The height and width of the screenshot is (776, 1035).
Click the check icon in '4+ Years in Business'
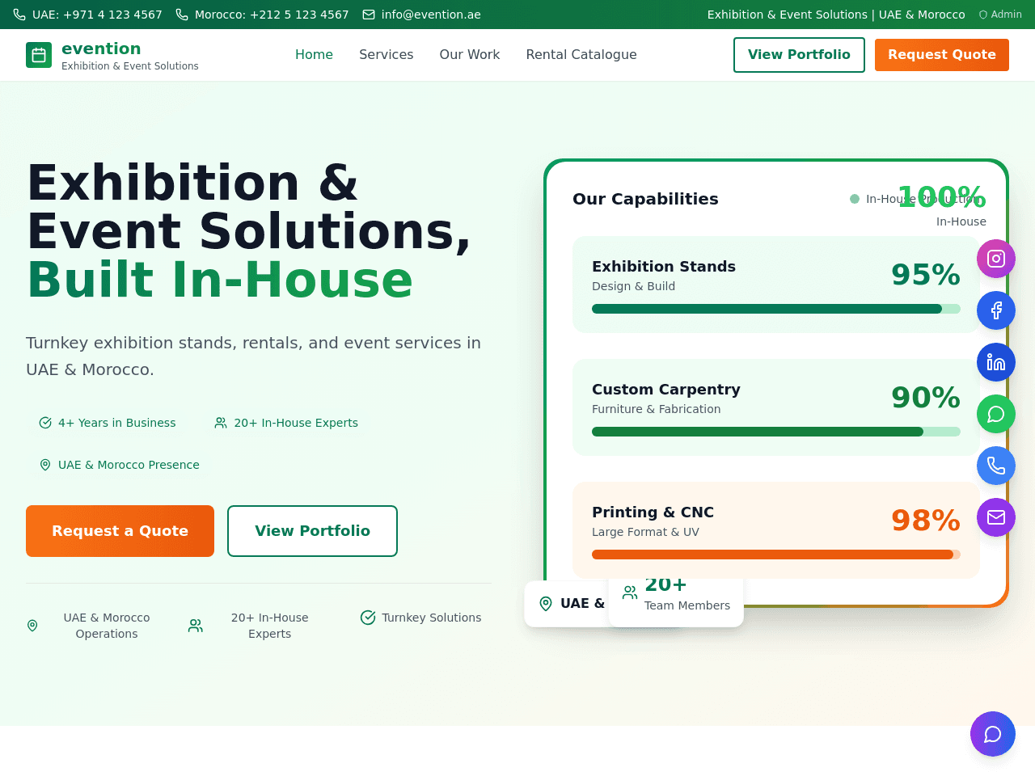click(45, 423)
